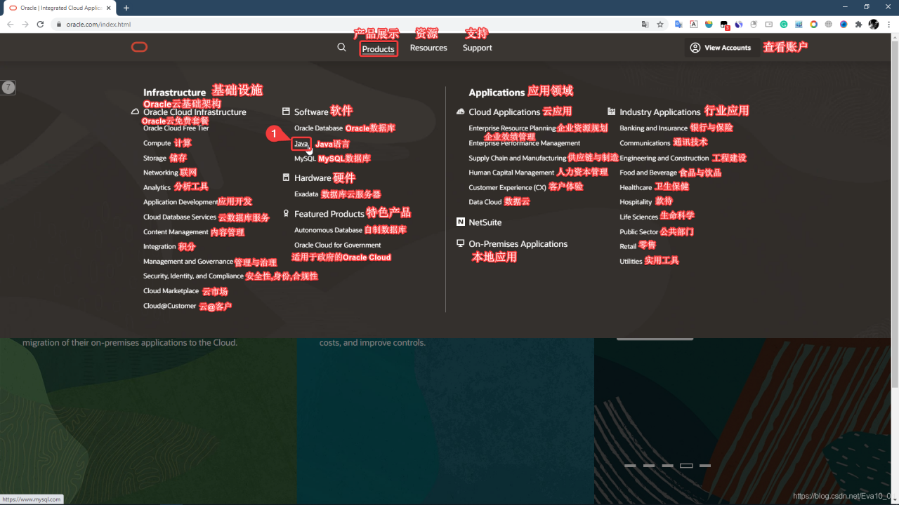Click the padlock site info icon

tap(59, 24)
